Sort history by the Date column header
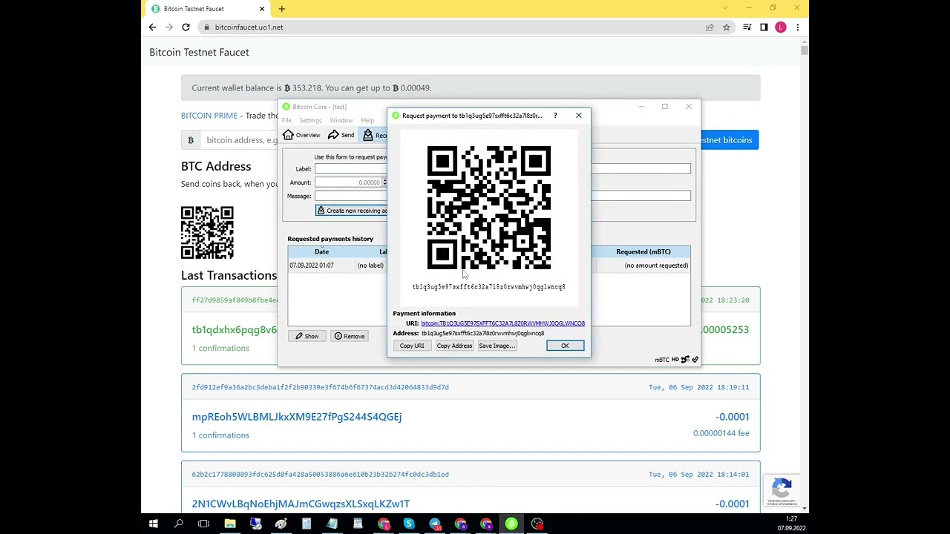 click(x=321, y=251)
